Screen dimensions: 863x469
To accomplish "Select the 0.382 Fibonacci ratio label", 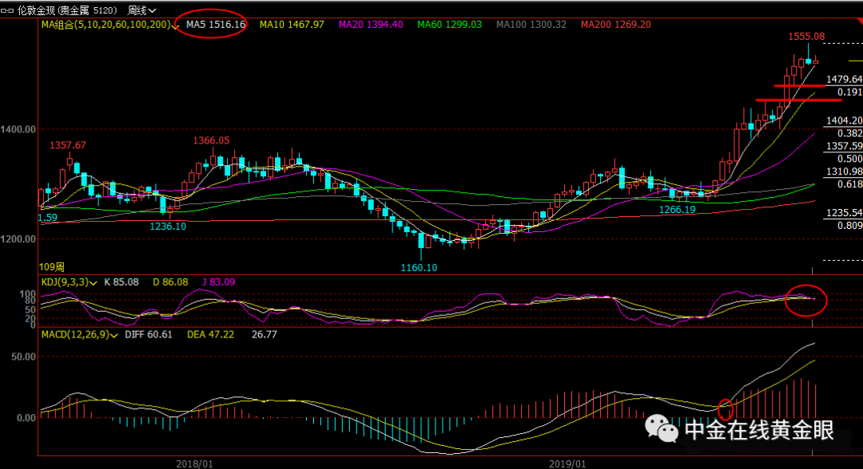I will (x=849, y=133).
